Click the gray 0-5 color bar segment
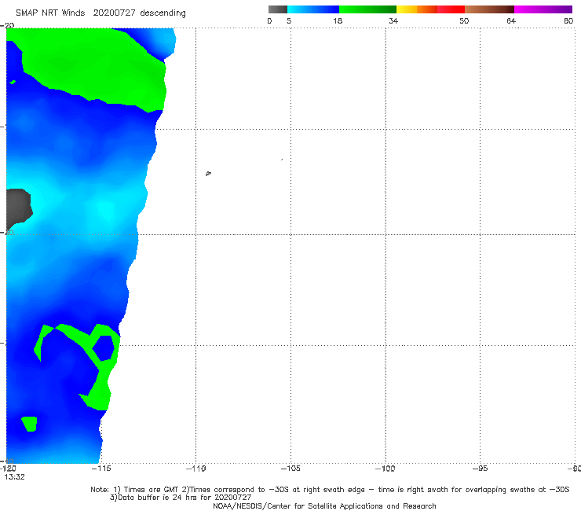Viewport: 581px width, 511px height. [277, 9]
